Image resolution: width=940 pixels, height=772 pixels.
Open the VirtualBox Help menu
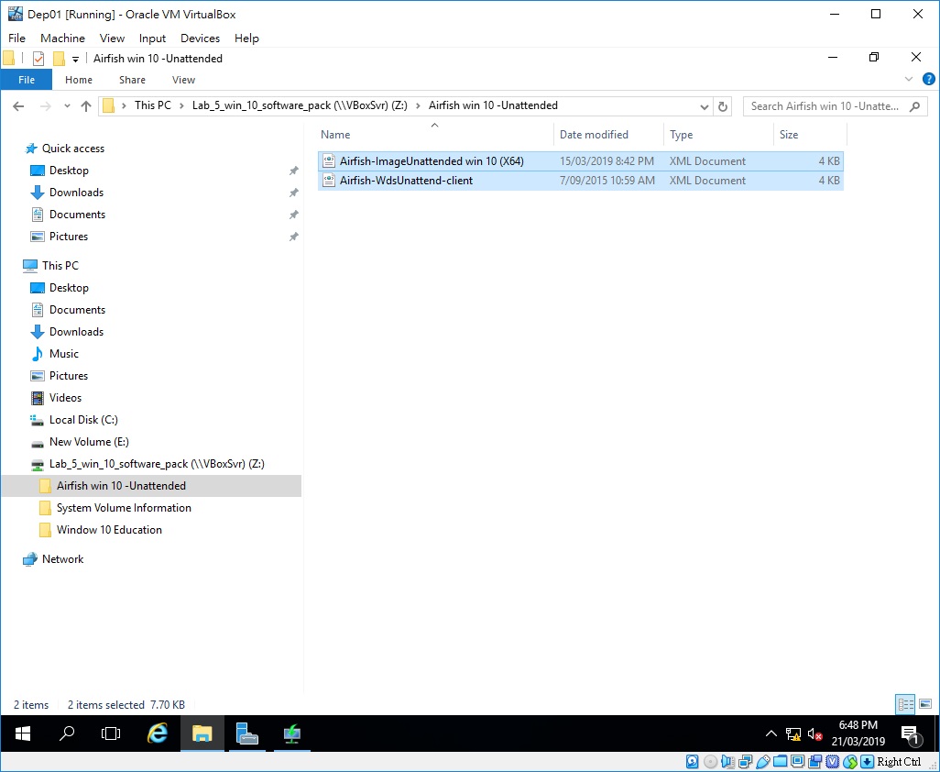(x=246, y=38)
